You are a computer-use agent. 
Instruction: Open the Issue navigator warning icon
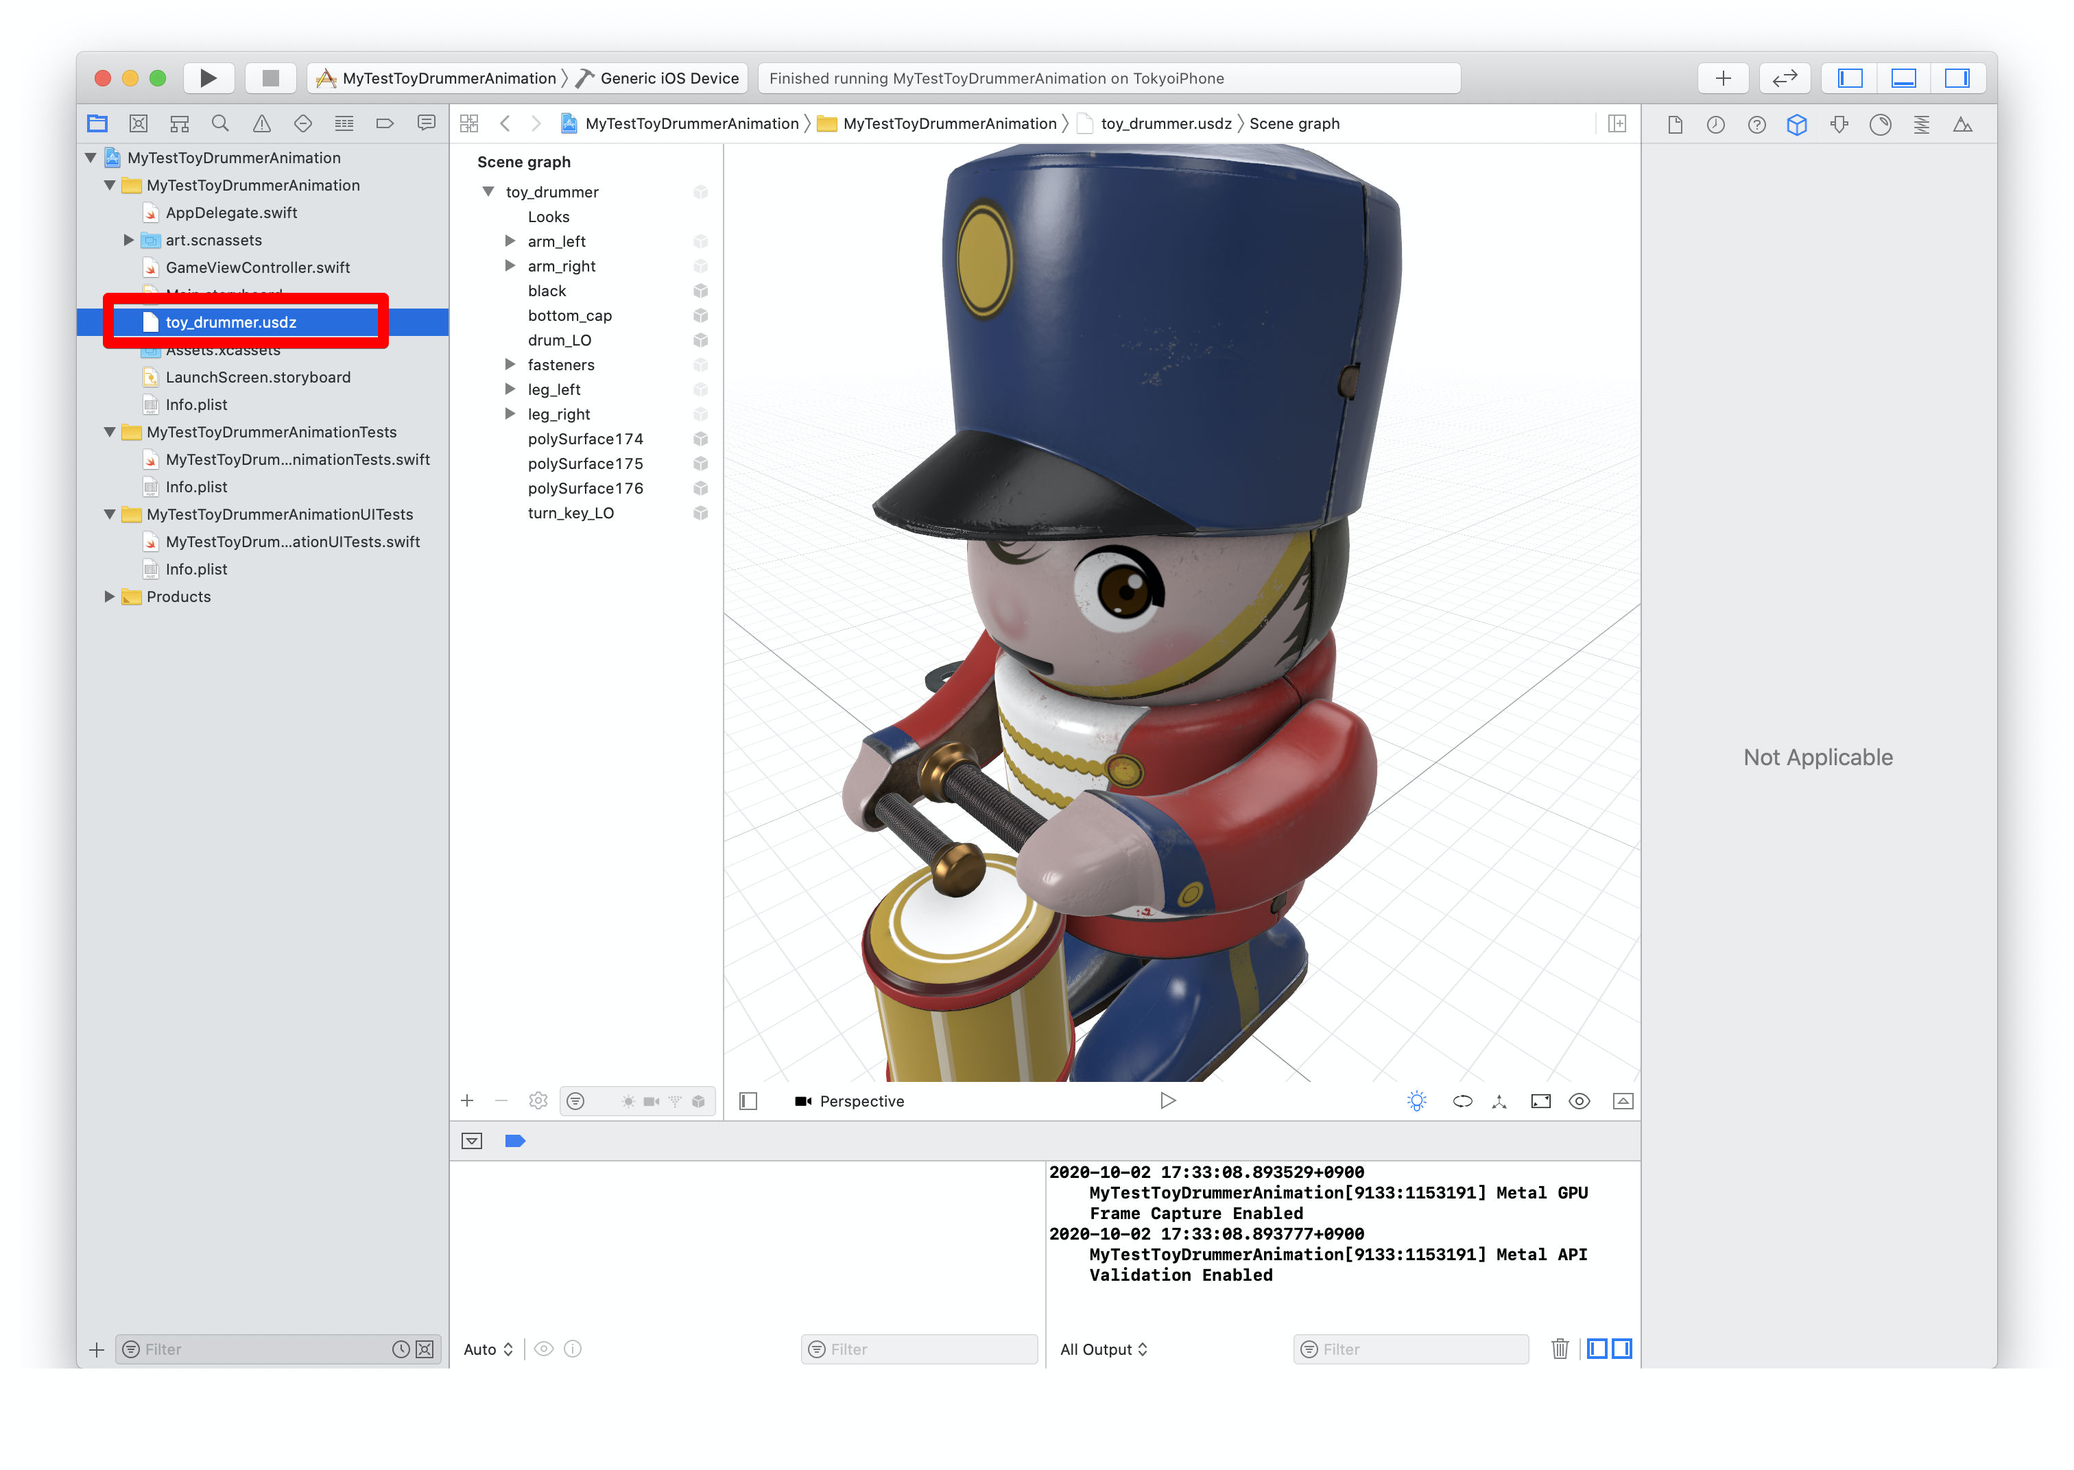tap(261, 124)
